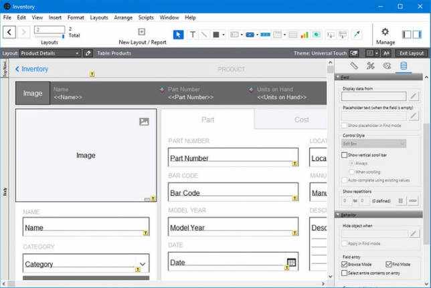Open the File menu
This screenshot has height=288, width=431.
tap(7, 17)
